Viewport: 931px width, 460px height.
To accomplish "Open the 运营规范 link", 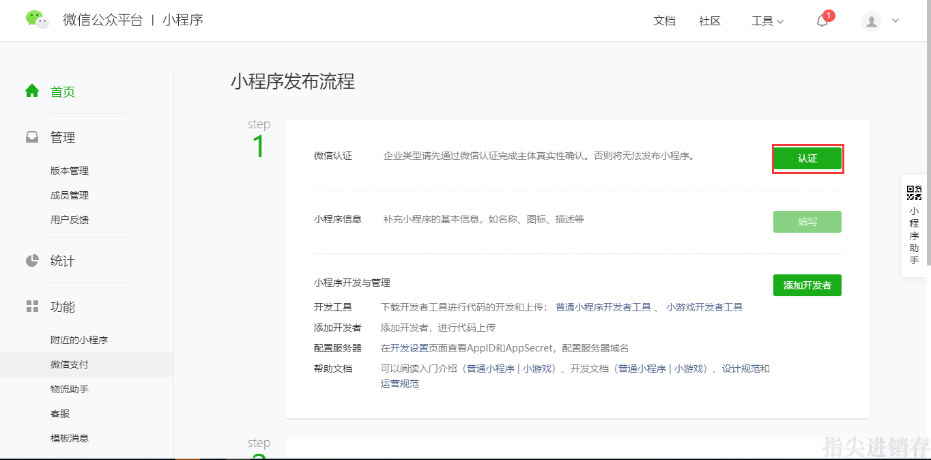I will click(400, 384).
